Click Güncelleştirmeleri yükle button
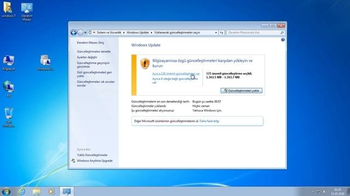This screenshot has width=350, height=196. (241, 91)
